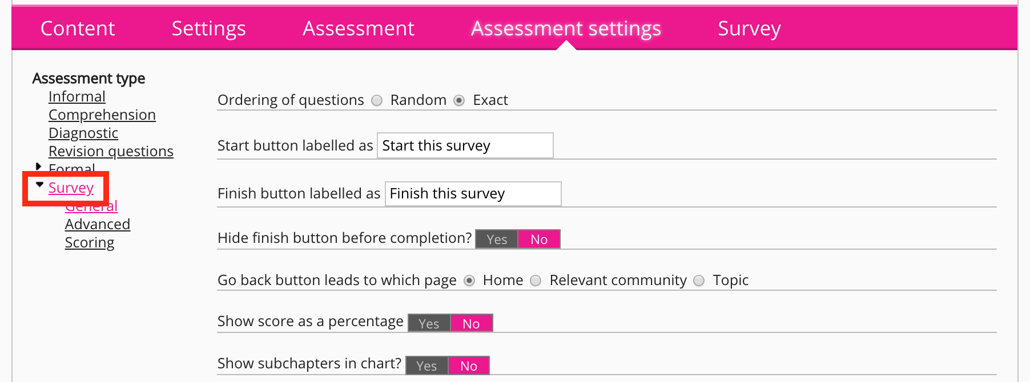Open the Revision questions link
This screenshot has height=382, width=1030.
(111, 152)
